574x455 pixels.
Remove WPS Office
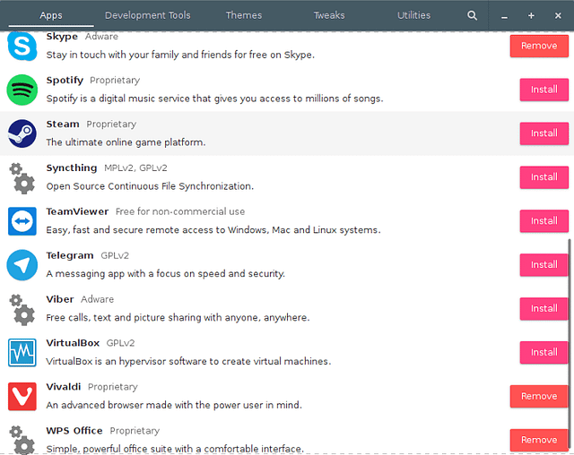[x=538, y=440]
